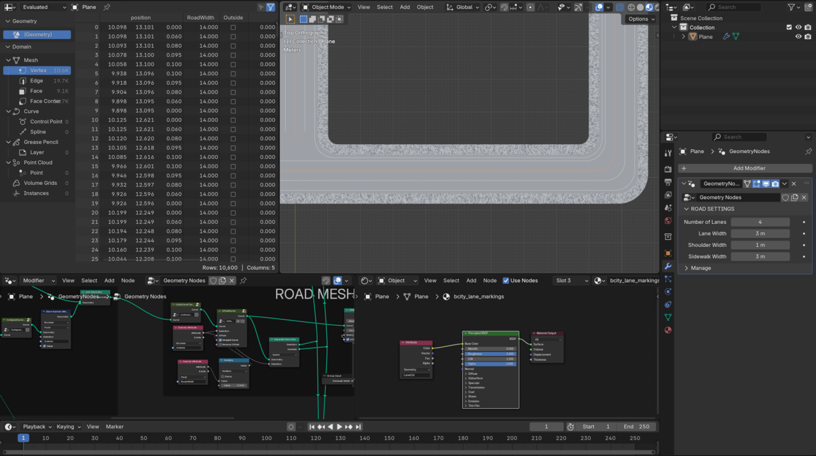The image size is (816, 456).
Task: Open the Object Data properties tab icon
Action: [x=668, y=317]
